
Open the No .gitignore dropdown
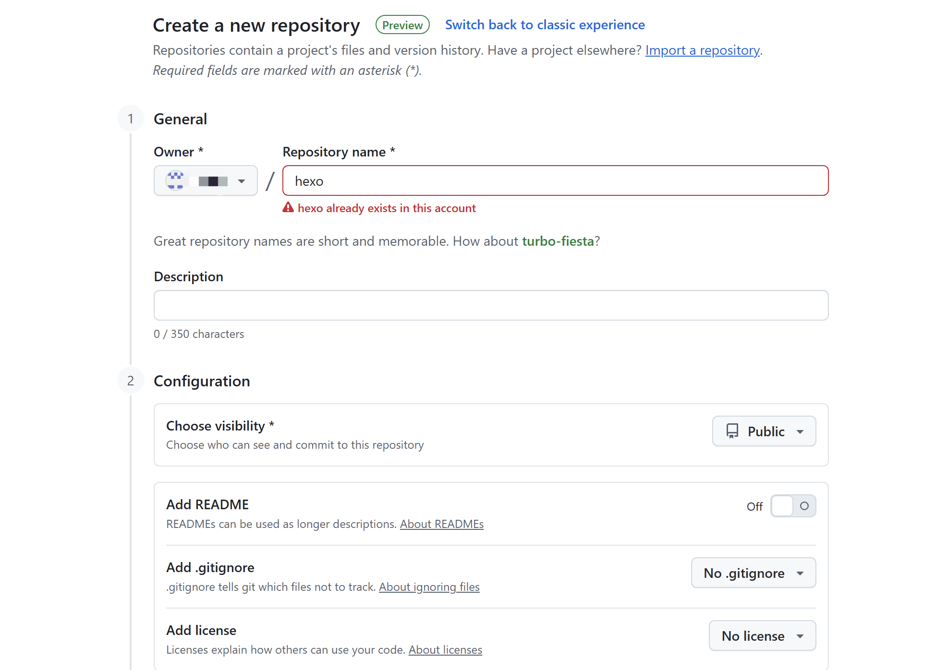click(x=753, y=573)
